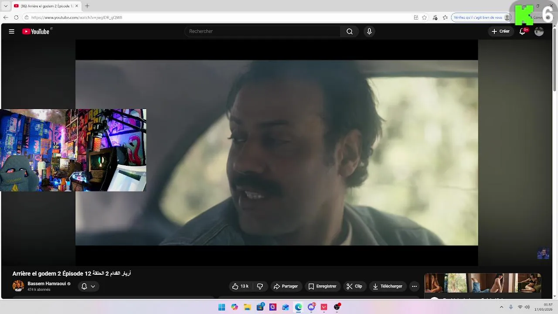Go back with browser back arrow
This screenshot has height=314, width=558.
tap(6, 17)
